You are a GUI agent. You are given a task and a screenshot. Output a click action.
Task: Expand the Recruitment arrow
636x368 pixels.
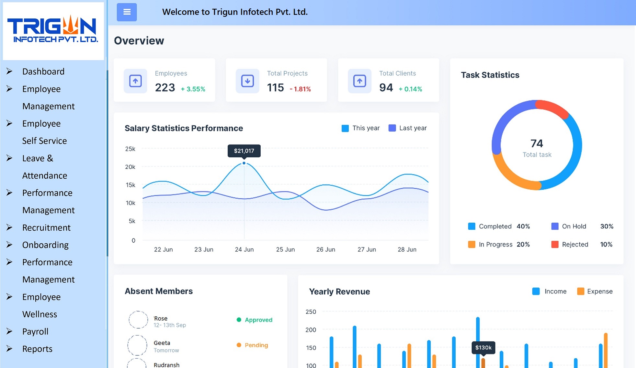click(x=9, y=227)
